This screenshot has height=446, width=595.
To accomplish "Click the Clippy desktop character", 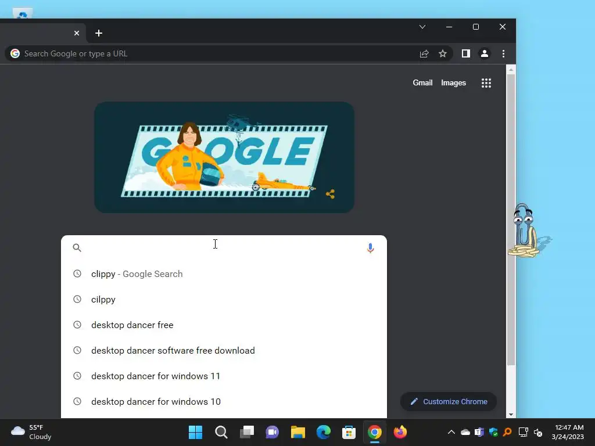I will (526, 231).
